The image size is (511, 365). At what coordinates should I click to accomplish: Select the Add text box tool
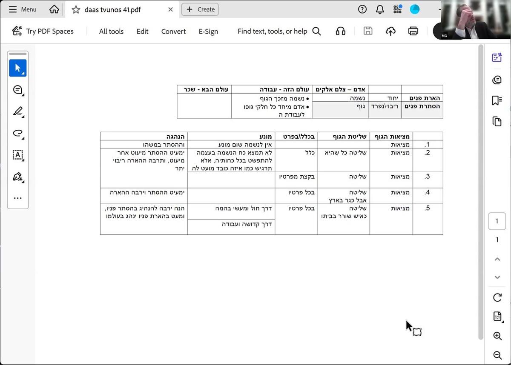click(x=17, y=155)
